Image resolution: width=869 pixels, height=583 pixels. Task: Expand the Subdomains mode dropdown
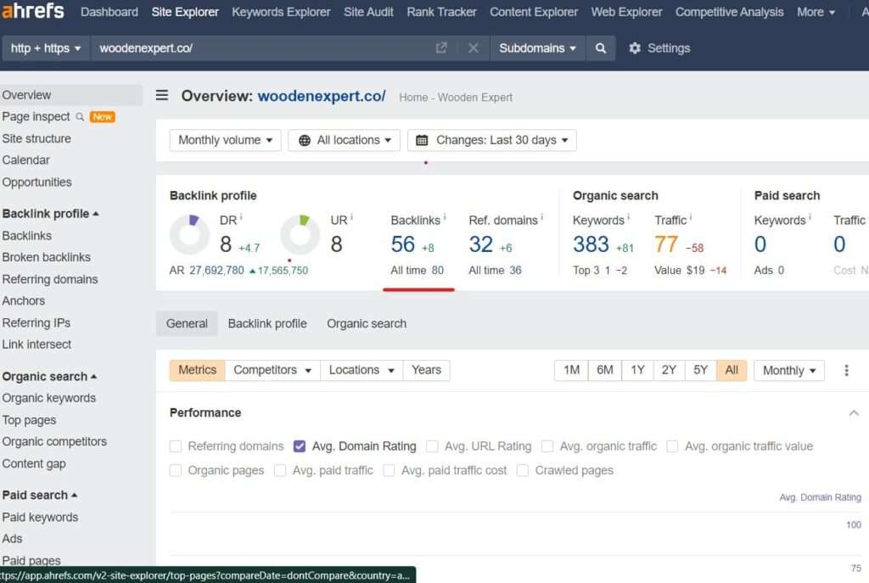pyautogui.click(x=537, y=48)
